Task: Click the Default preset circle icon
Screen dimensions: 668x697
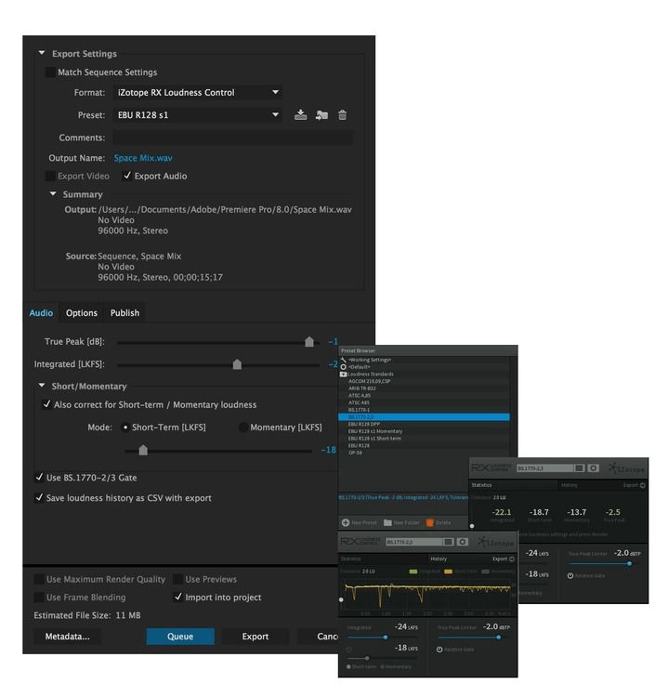Action: [x=343, y=367]
